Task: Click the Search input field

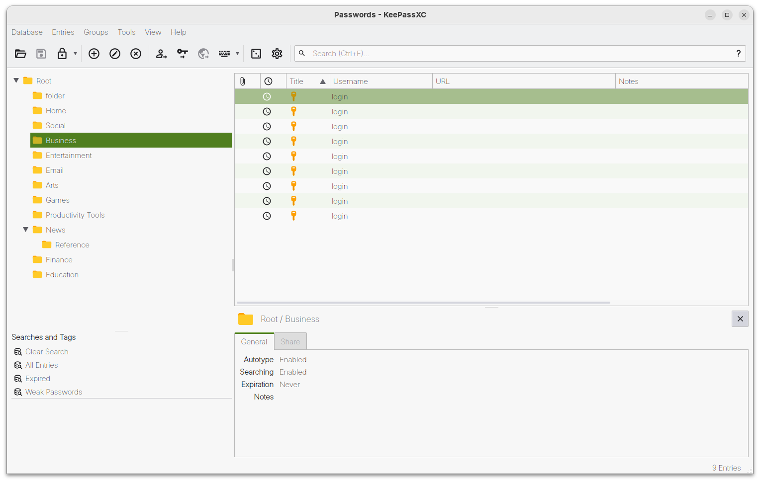Action: (517, 54)
